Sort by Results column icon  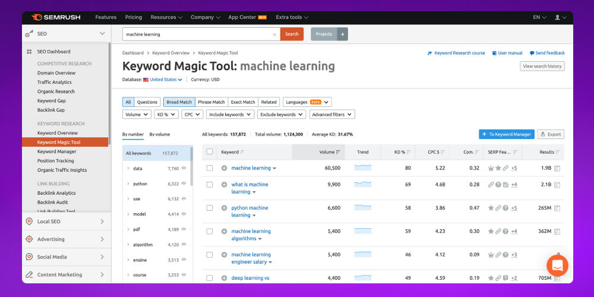pyautogui.click(x=558, y=152)
